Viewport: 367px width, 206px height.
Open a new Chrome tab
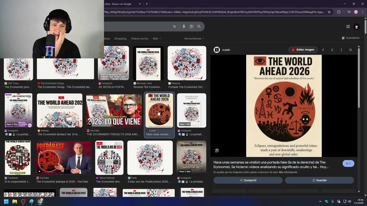[147, 4]
